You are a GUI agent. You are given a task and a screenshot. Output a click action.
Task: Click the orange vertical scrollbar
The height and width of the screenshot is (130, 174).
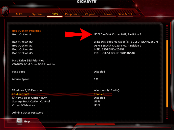(x=167, y=74)
